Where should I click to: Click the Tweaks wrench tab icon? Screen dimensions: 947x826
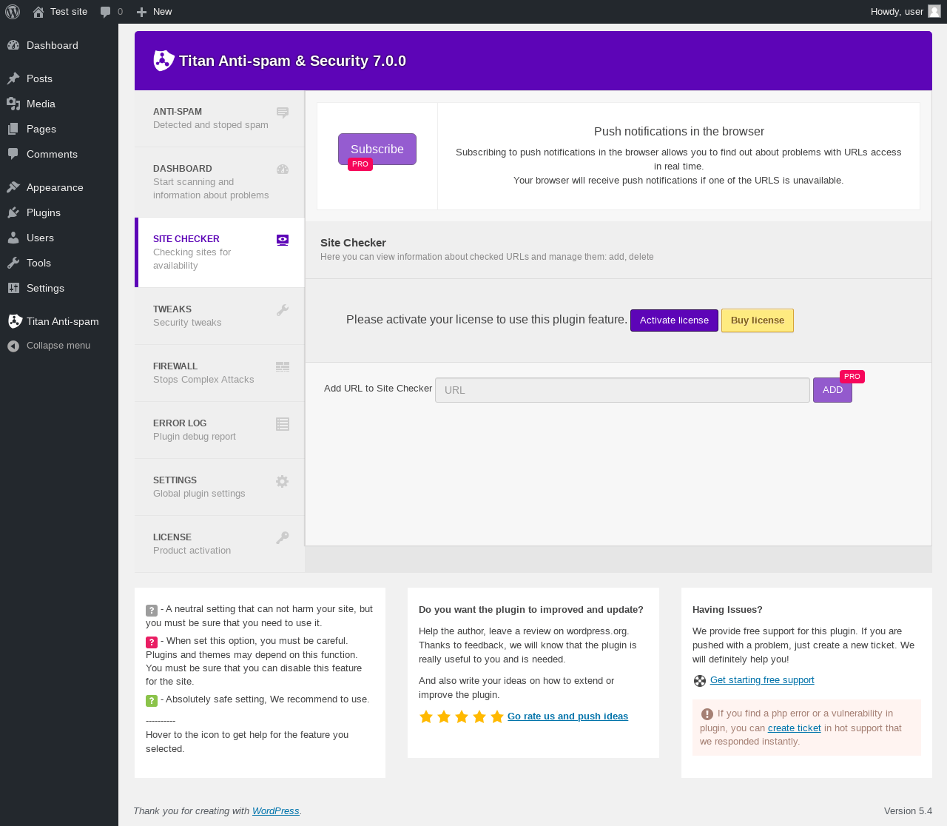[283, 310]
